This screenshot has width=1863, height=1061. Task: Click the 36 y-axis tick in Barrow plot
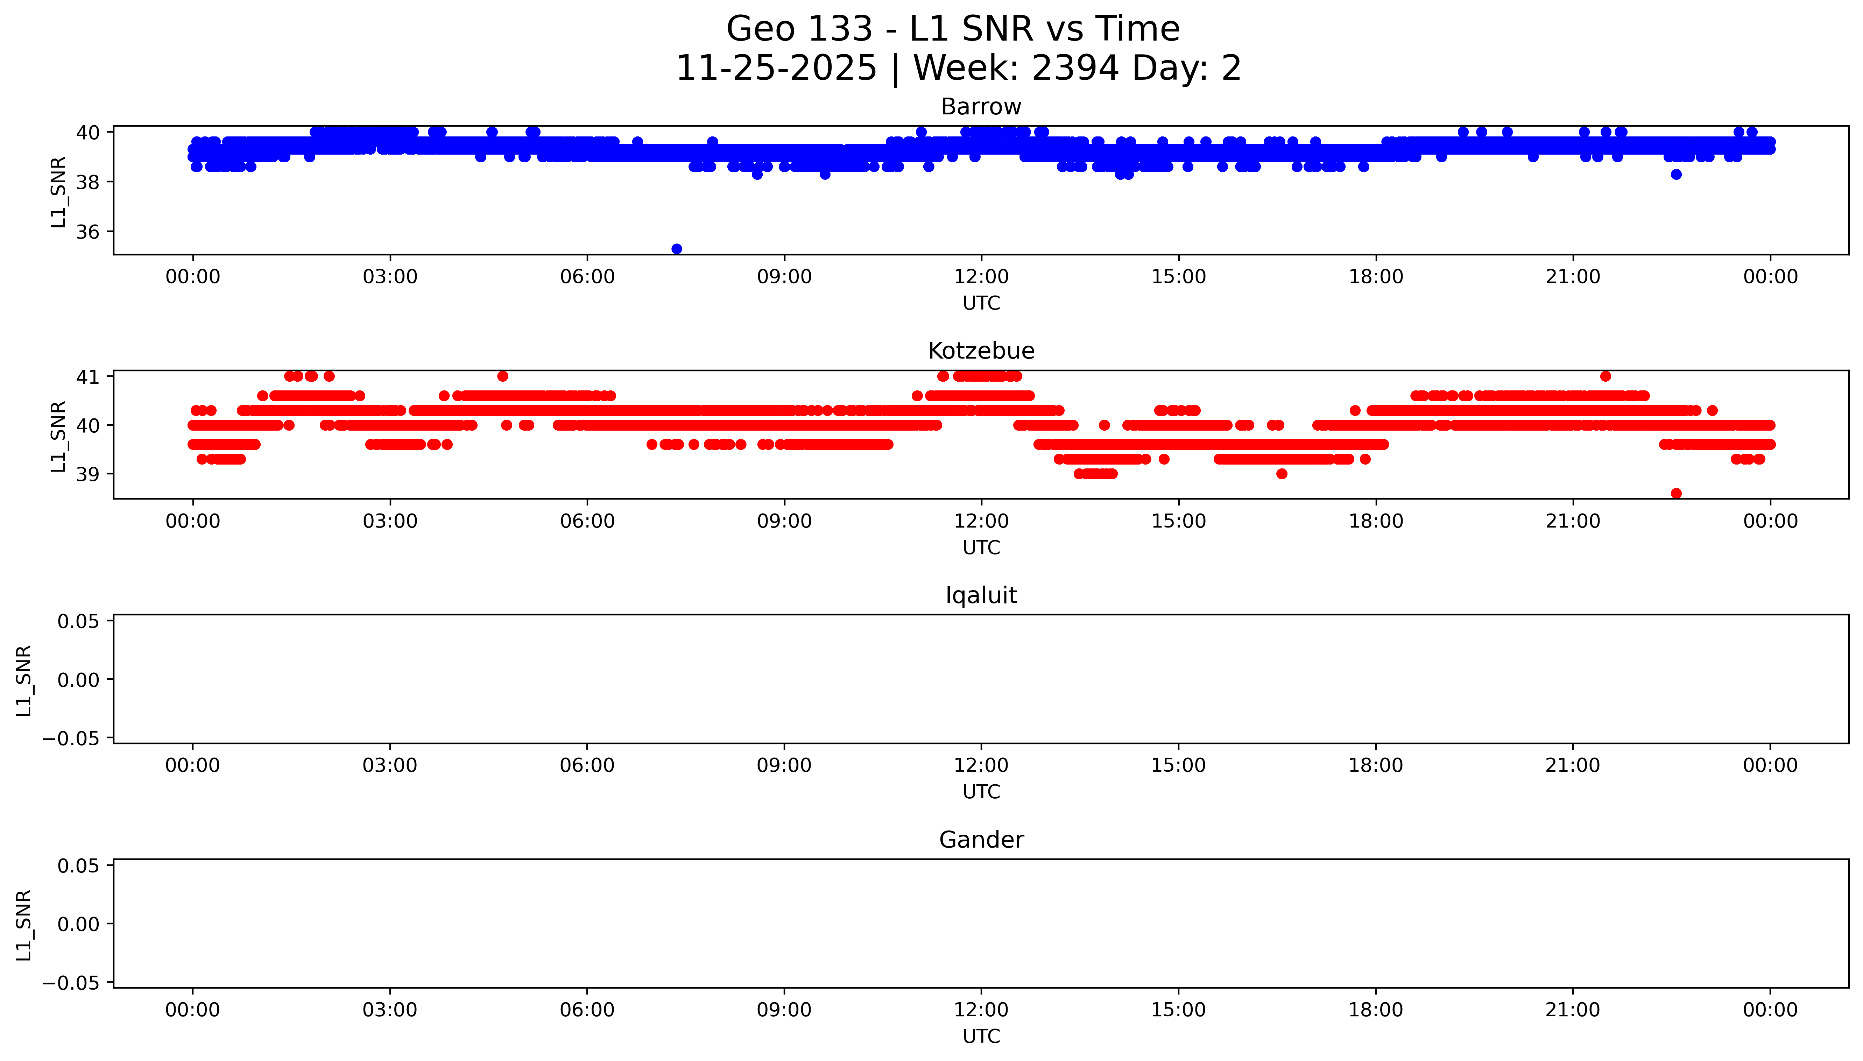coord(87,232)
